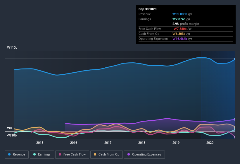Click the blue Revenue legend dot
240x164 pixels.
point(9,154)
